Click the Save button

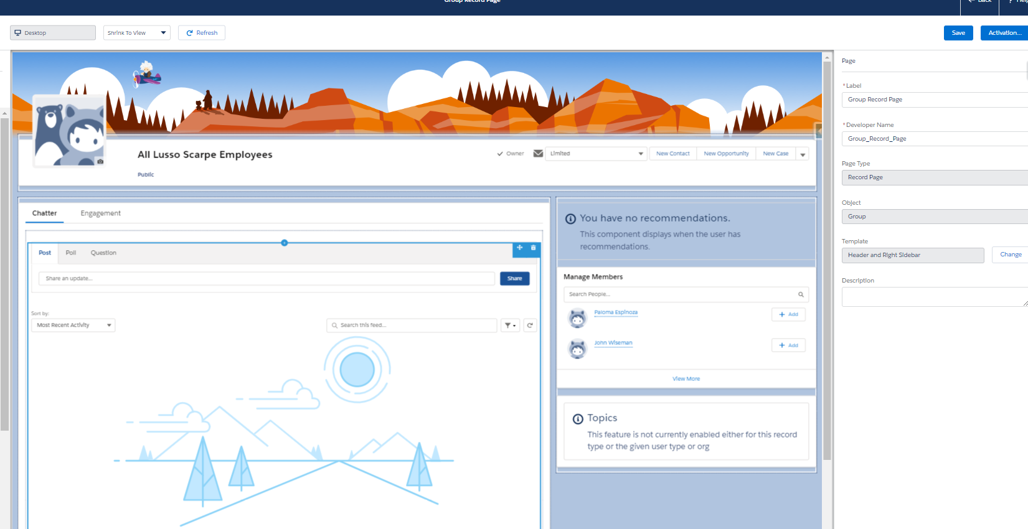click(x=958, y=33)
